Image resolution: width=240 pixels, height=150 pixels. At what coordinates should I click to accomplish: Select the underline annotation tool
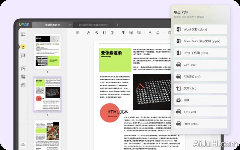(x=104, y=33)
